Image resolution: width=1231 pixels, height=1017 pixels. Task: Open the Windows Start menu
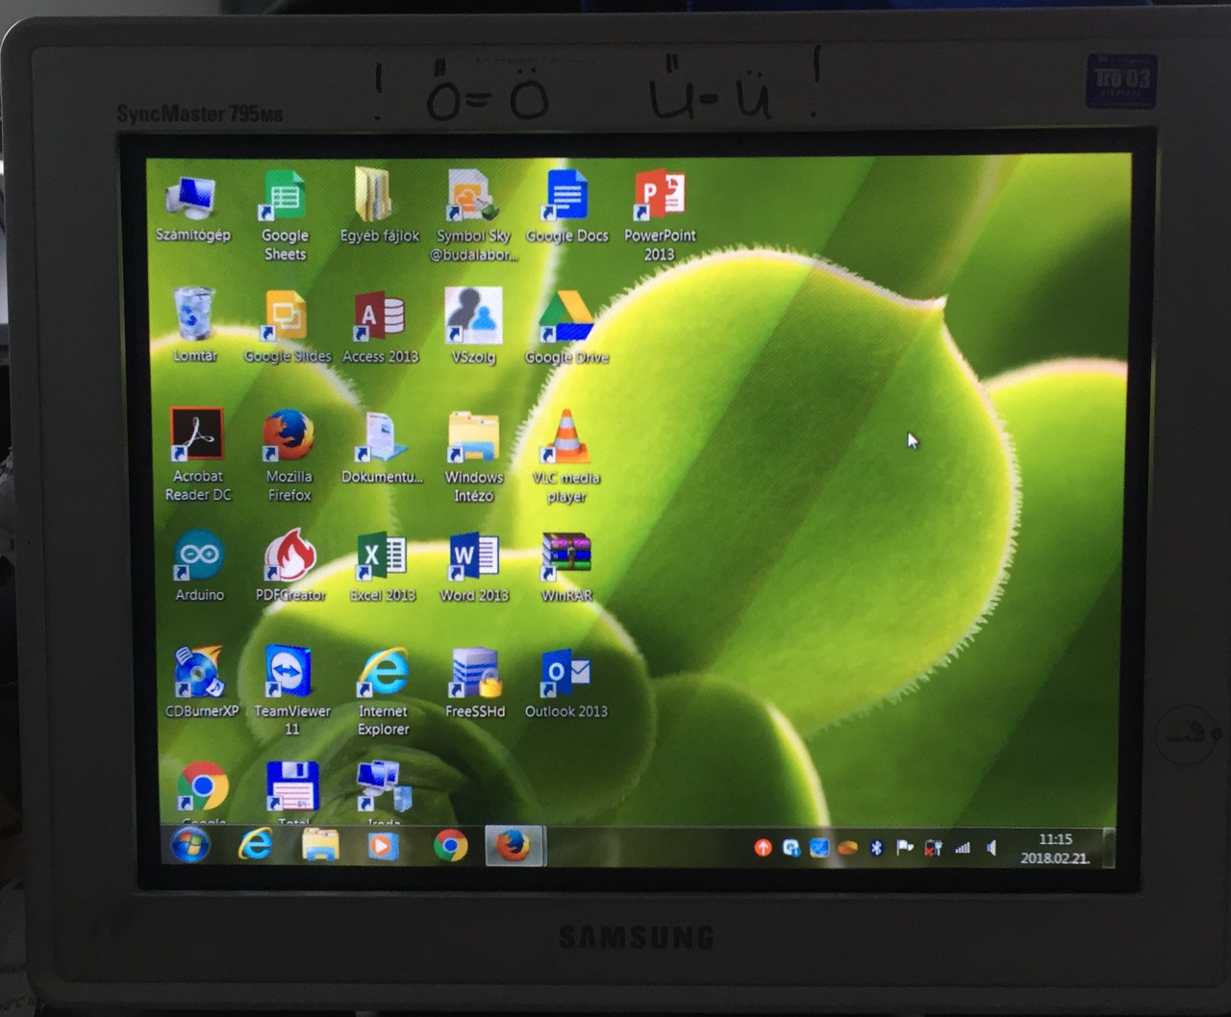(x=190, y=846)
